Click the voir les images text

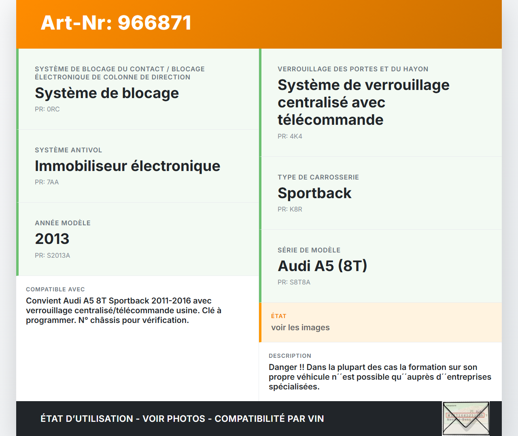pyautogui.click(x=300, y=327)
